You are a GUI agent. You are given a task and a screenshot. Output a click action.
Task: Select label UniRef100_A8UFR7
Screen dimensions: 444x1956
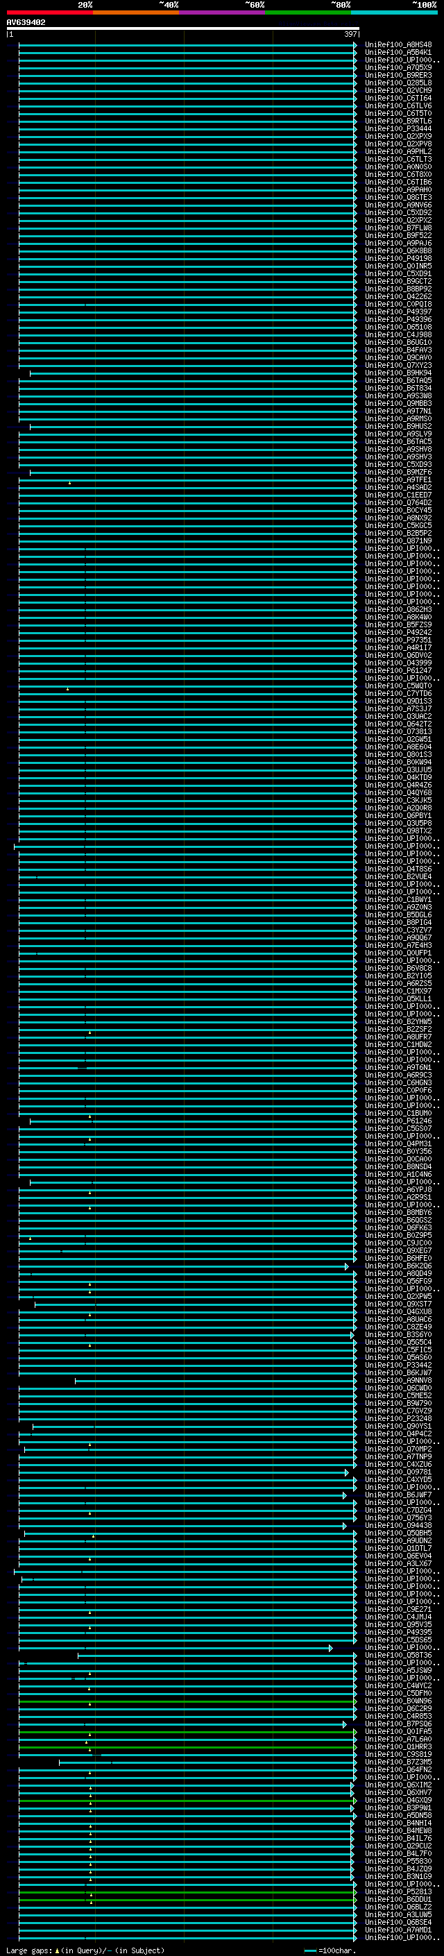tap(398, 1037)
